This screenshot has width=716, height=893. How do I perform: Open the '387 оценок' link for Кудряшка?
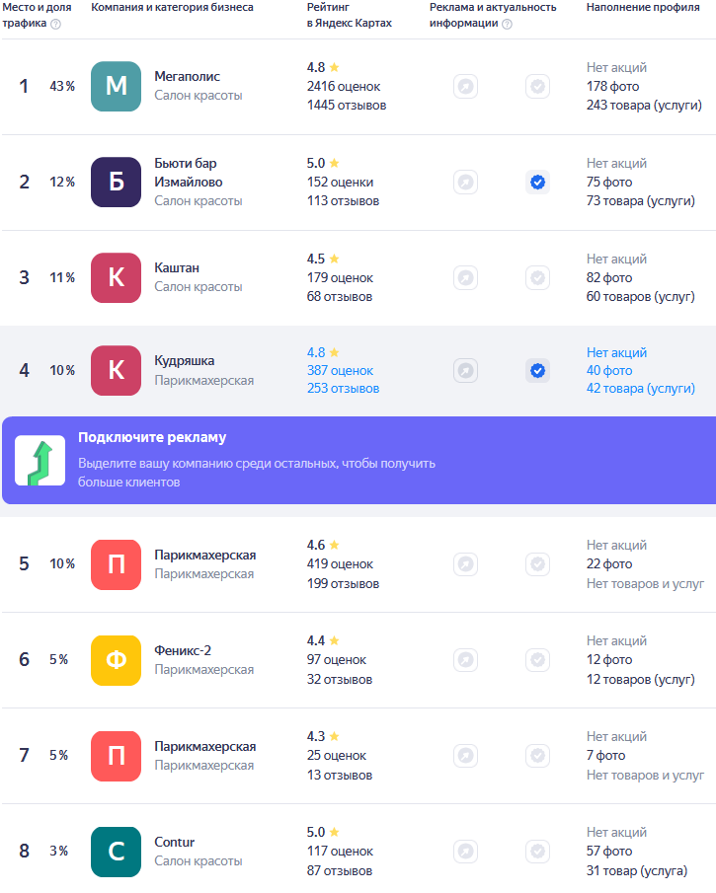pos(340,370)
